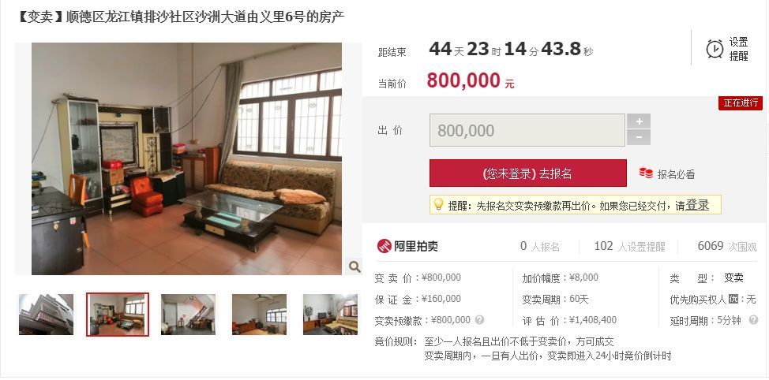Click 设置提醒 text
Viewport: 769px width, 380px height.
738,49
